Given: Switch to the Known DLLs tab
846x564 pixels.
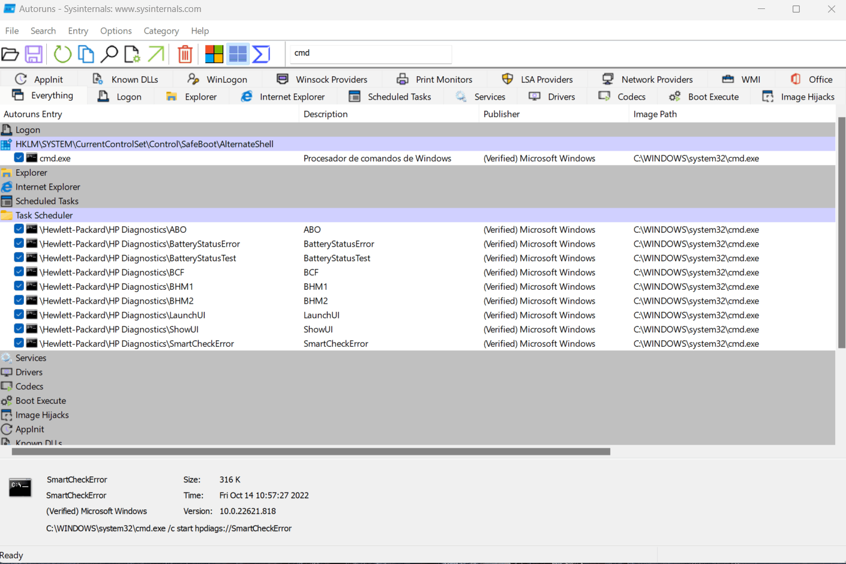Looking at the screenshot, I should click(x=125, y=79).
